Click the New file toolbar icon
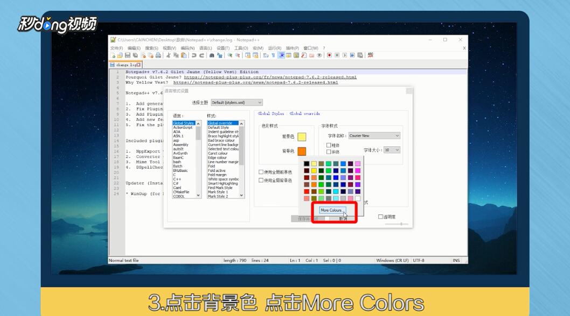 (x=112, y=55)
